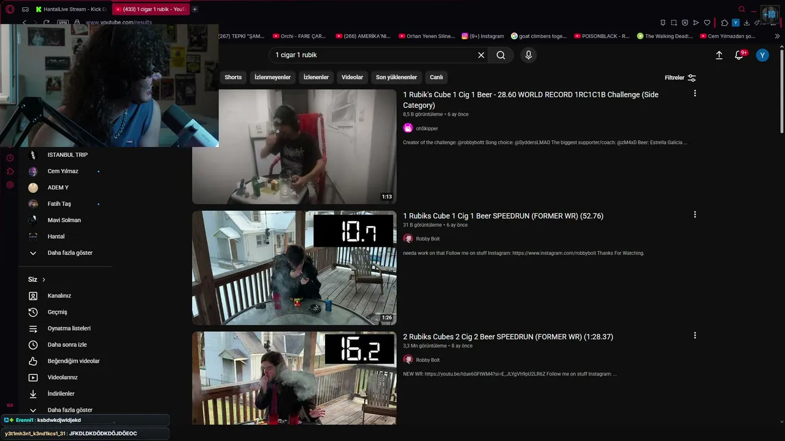The width and height of the screenshot is (785, 441).
Task: Open browser extensions cube in toolbar
Action: click(x=724, y=23)
